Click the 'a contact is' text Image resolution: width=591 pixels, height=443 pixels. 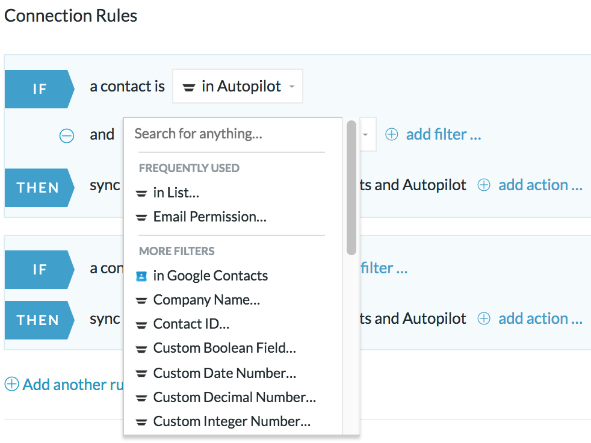click(x=127, y=86)
